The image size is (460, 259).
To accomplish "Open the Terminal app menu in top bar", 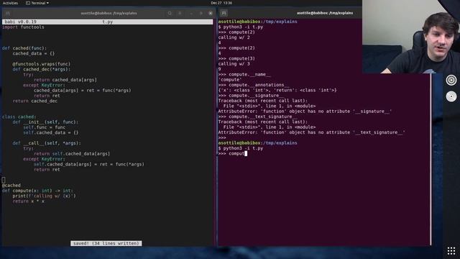I will click(x=37, y=3).
